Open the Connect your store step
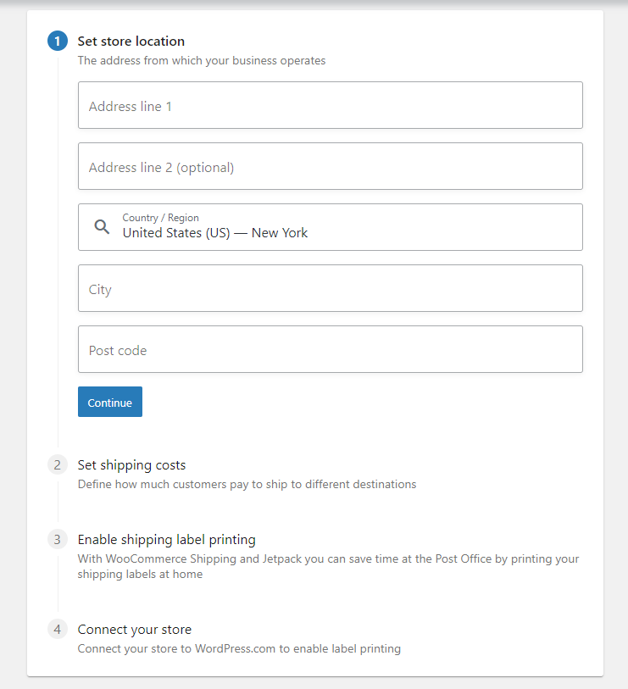Screen dimensions: 628x689 point(134,629)
